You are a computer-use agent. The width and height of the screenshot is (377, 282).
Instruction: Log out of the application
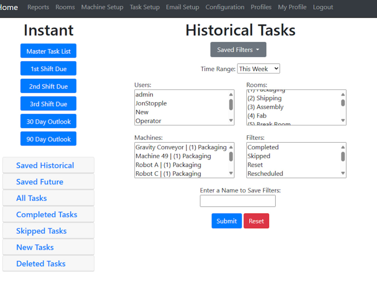pyautogui.click(x=323, y=7)
